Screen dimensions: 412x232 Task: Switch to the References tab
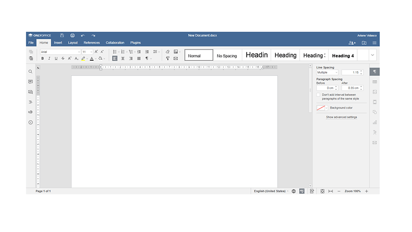[92, 43]
